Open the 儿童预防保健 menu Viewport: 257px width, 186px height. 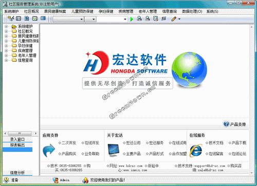82,11
